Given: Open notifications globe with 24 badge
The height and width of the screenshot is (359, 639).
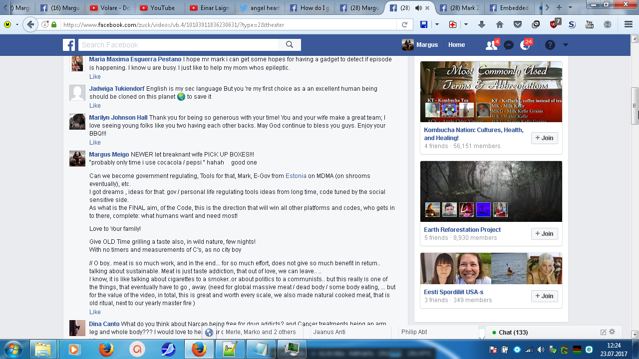Looking at the screenshot, I should 525,45.
